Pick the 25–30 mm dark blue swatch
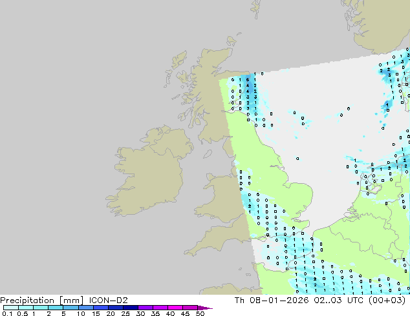 [131, 308]
